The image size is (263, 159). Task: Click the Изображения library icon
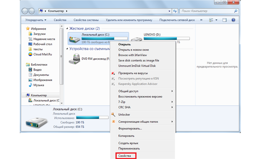coord(30,80)
